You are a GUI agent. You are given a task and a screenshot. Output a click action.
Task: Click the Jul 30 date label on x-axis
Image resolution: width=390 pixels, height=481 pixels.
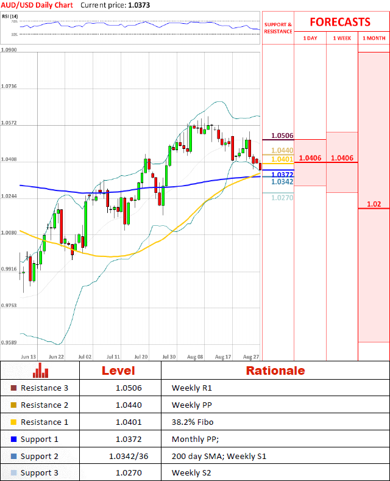tap(169, 355)
